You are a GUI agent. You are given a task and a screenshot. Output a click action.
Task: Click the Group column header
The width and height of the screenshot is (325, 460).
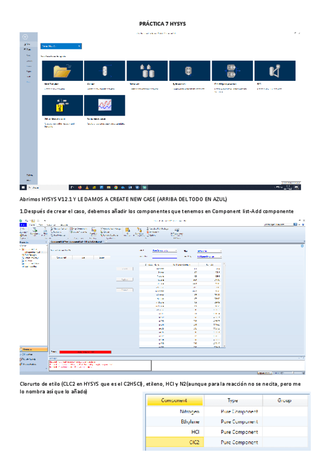(285, 400)
